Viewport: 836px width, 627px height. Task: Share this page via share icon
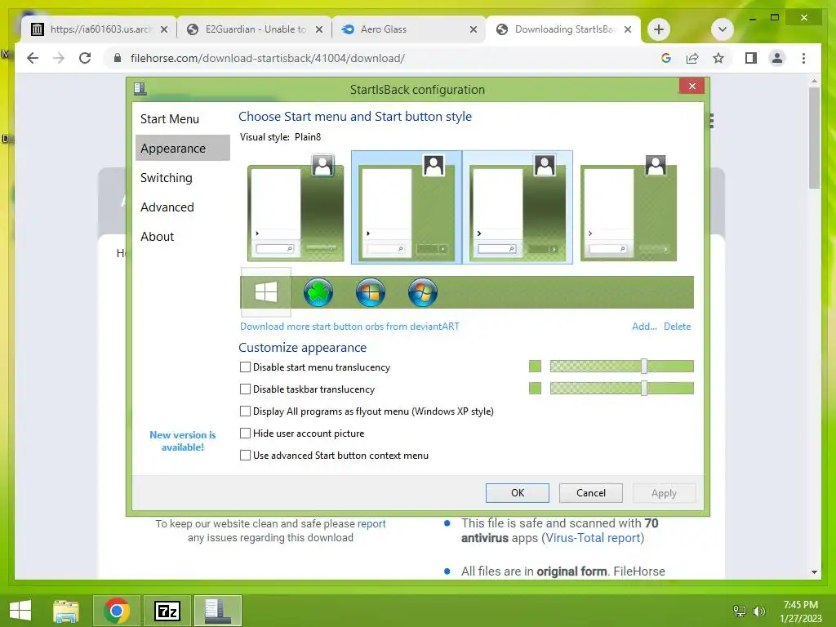(692, 58)
